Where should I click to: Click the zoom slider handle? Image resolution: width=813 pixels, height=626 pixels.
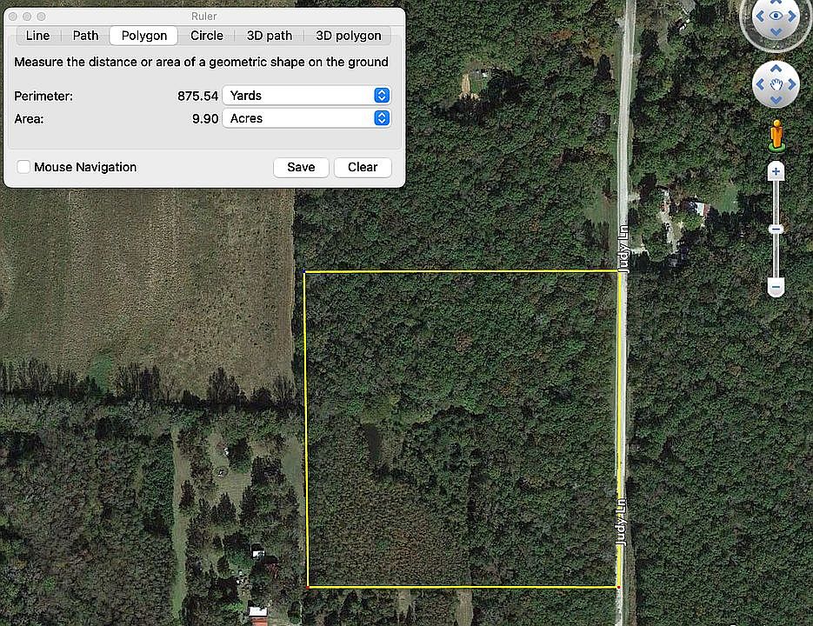tap(776, 230)
